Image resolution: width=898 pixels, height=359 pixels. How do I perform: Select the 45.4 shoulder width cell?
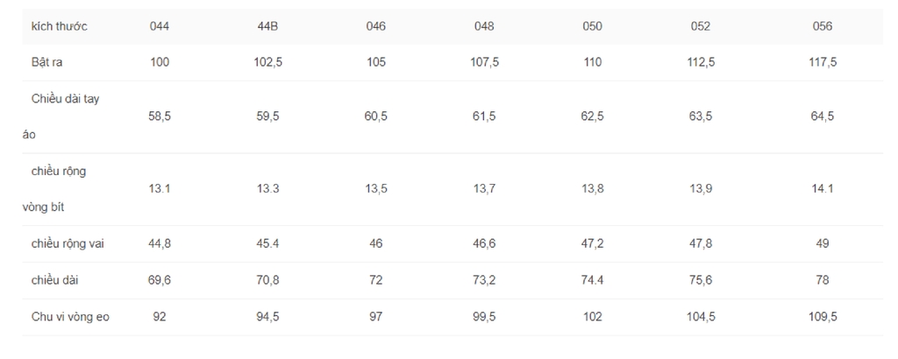[x=267, y=243]
